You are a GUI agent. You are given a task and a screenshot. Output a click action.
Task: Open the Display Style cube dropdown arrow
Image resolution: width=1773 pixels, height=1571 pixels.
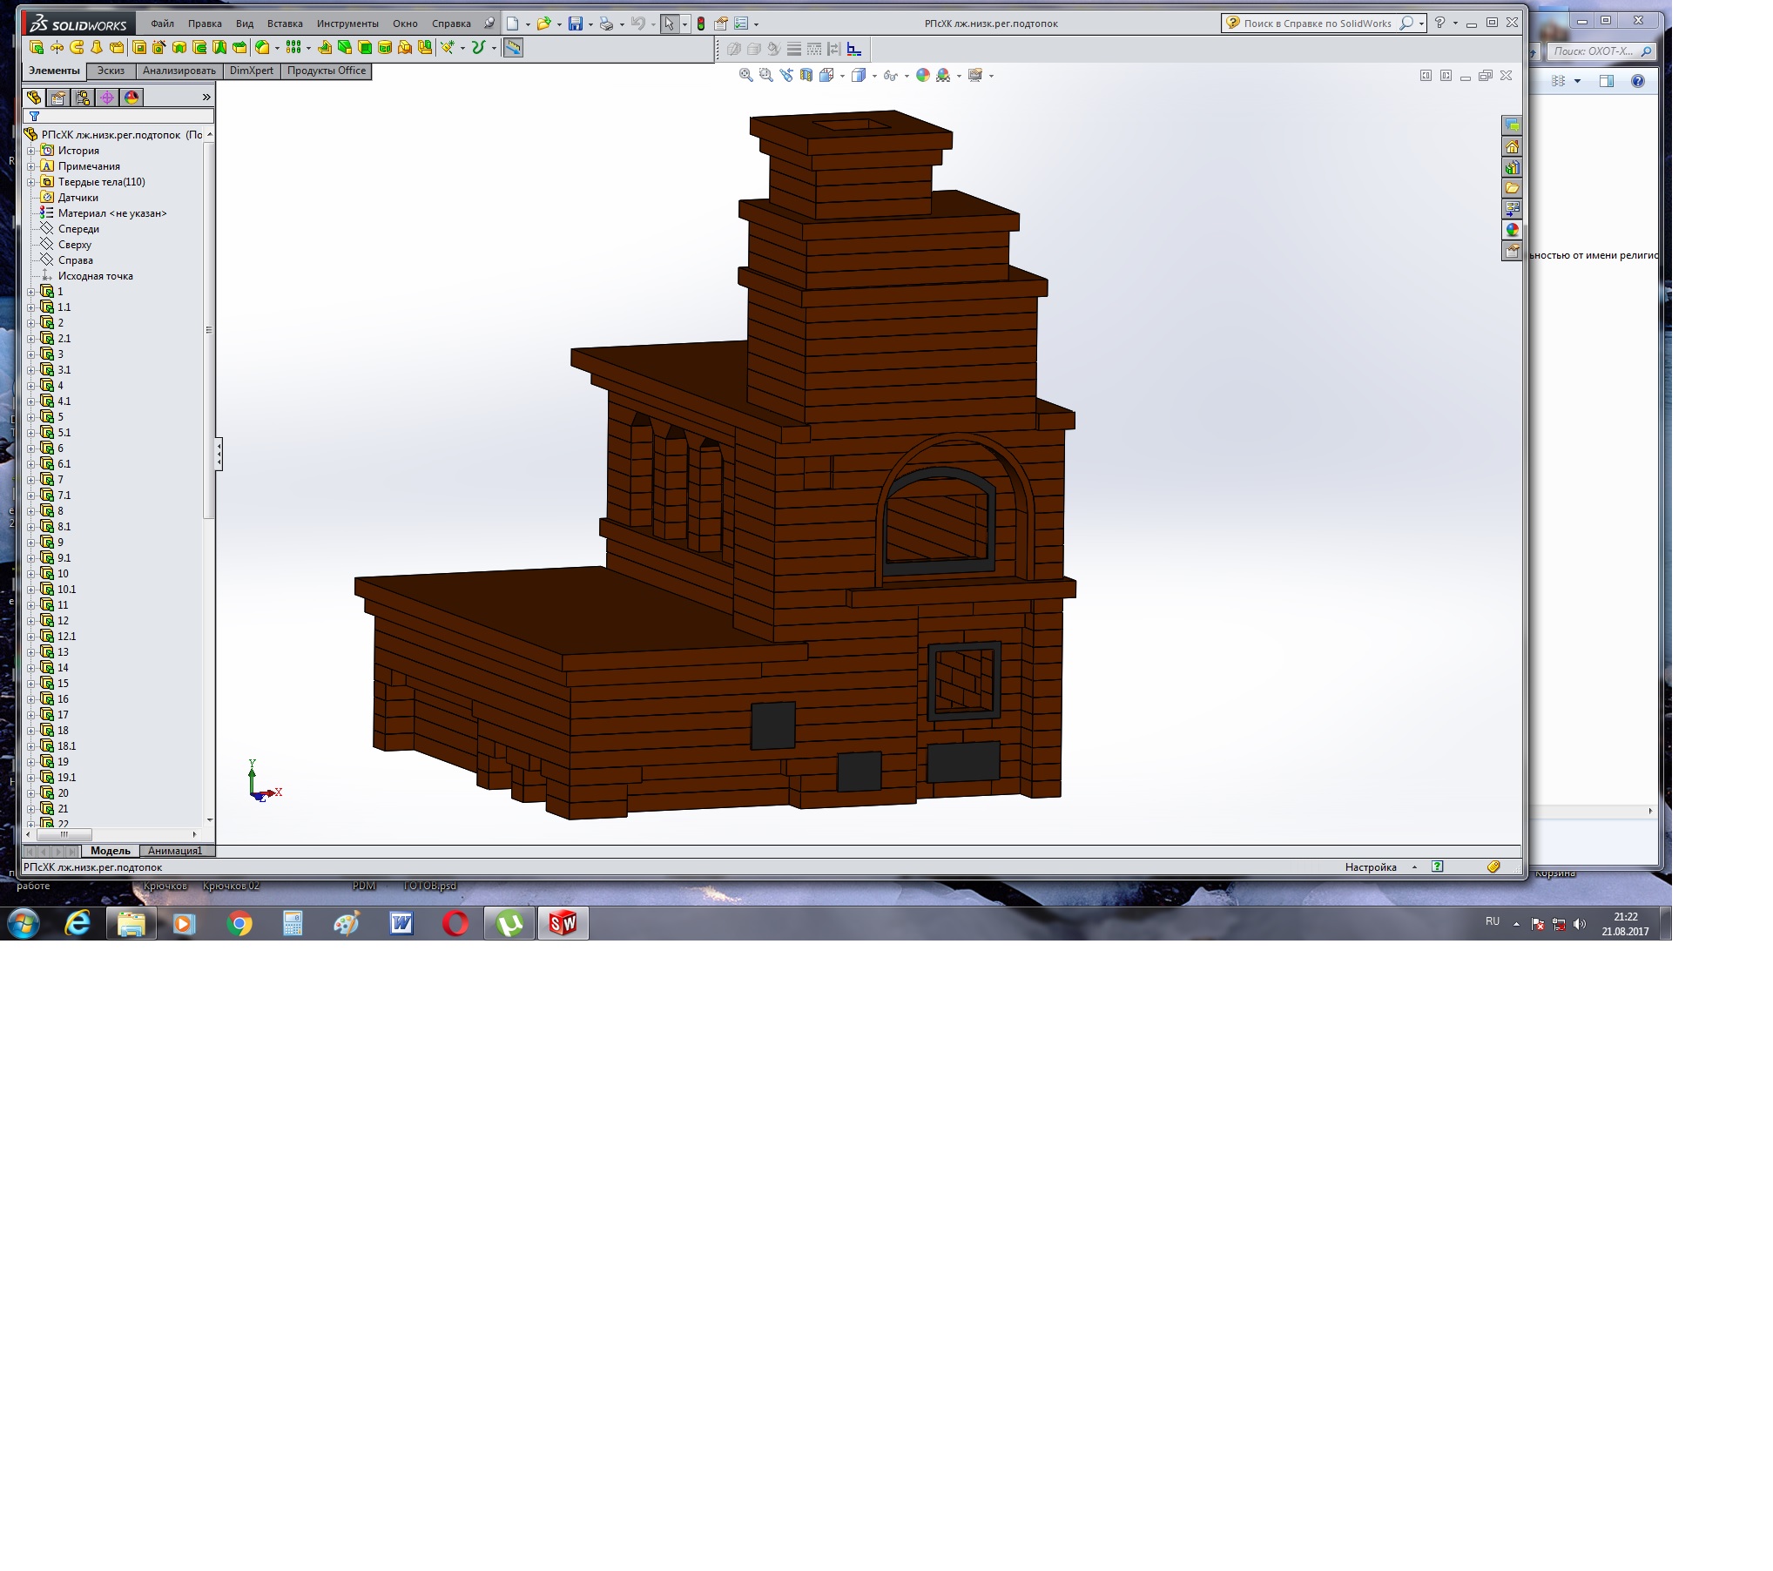coord(874,77)
